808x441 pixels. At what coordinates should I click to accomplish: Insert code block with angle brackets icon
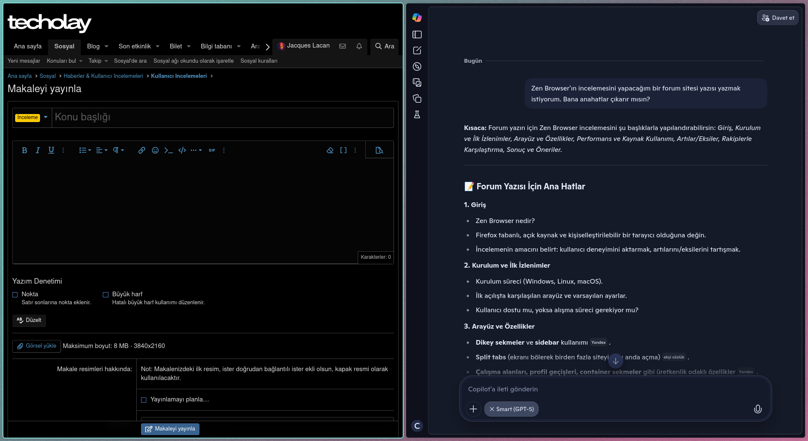[182, 150]
